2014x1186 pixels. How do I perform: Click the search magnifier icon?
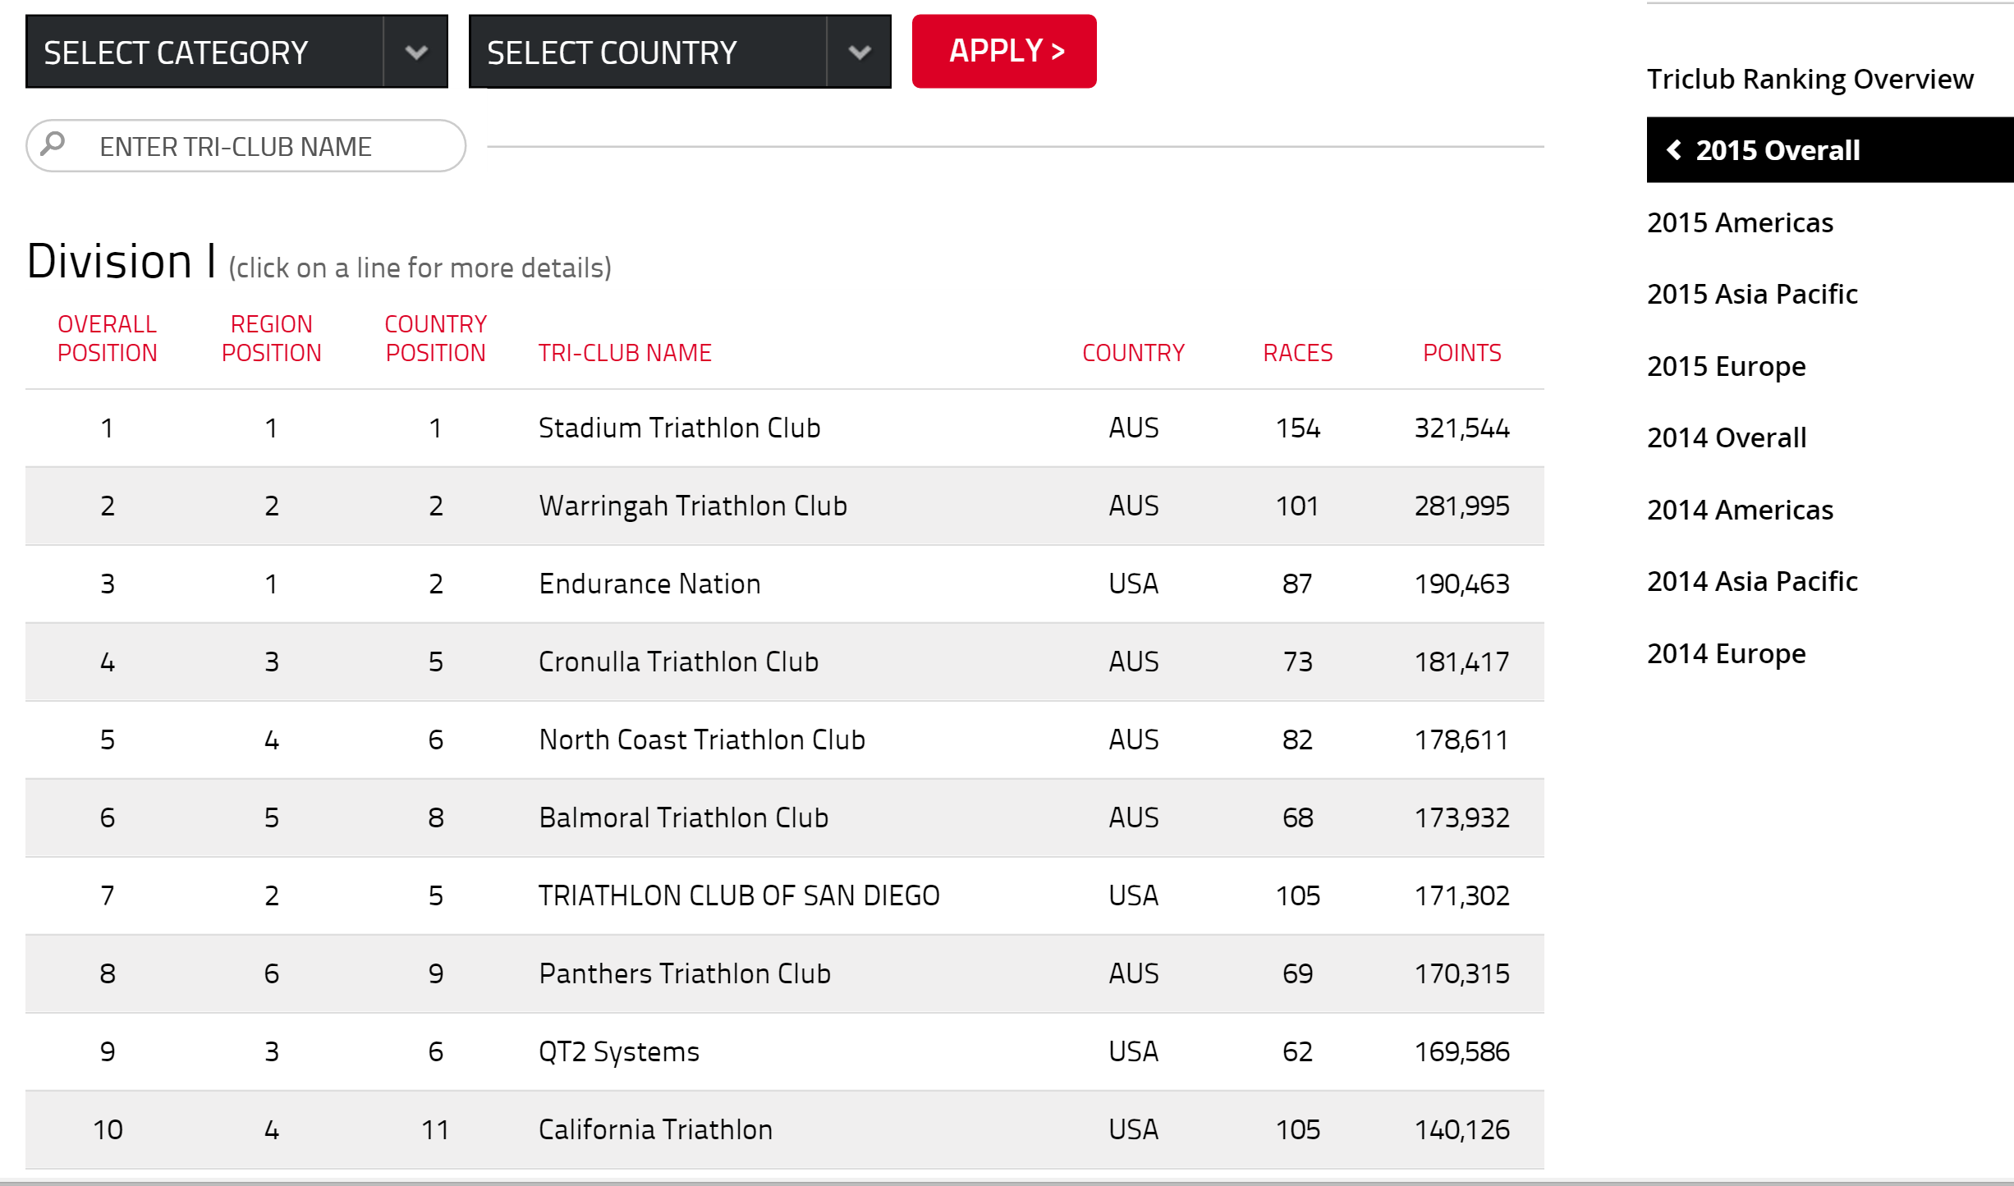tap(53, 144)
